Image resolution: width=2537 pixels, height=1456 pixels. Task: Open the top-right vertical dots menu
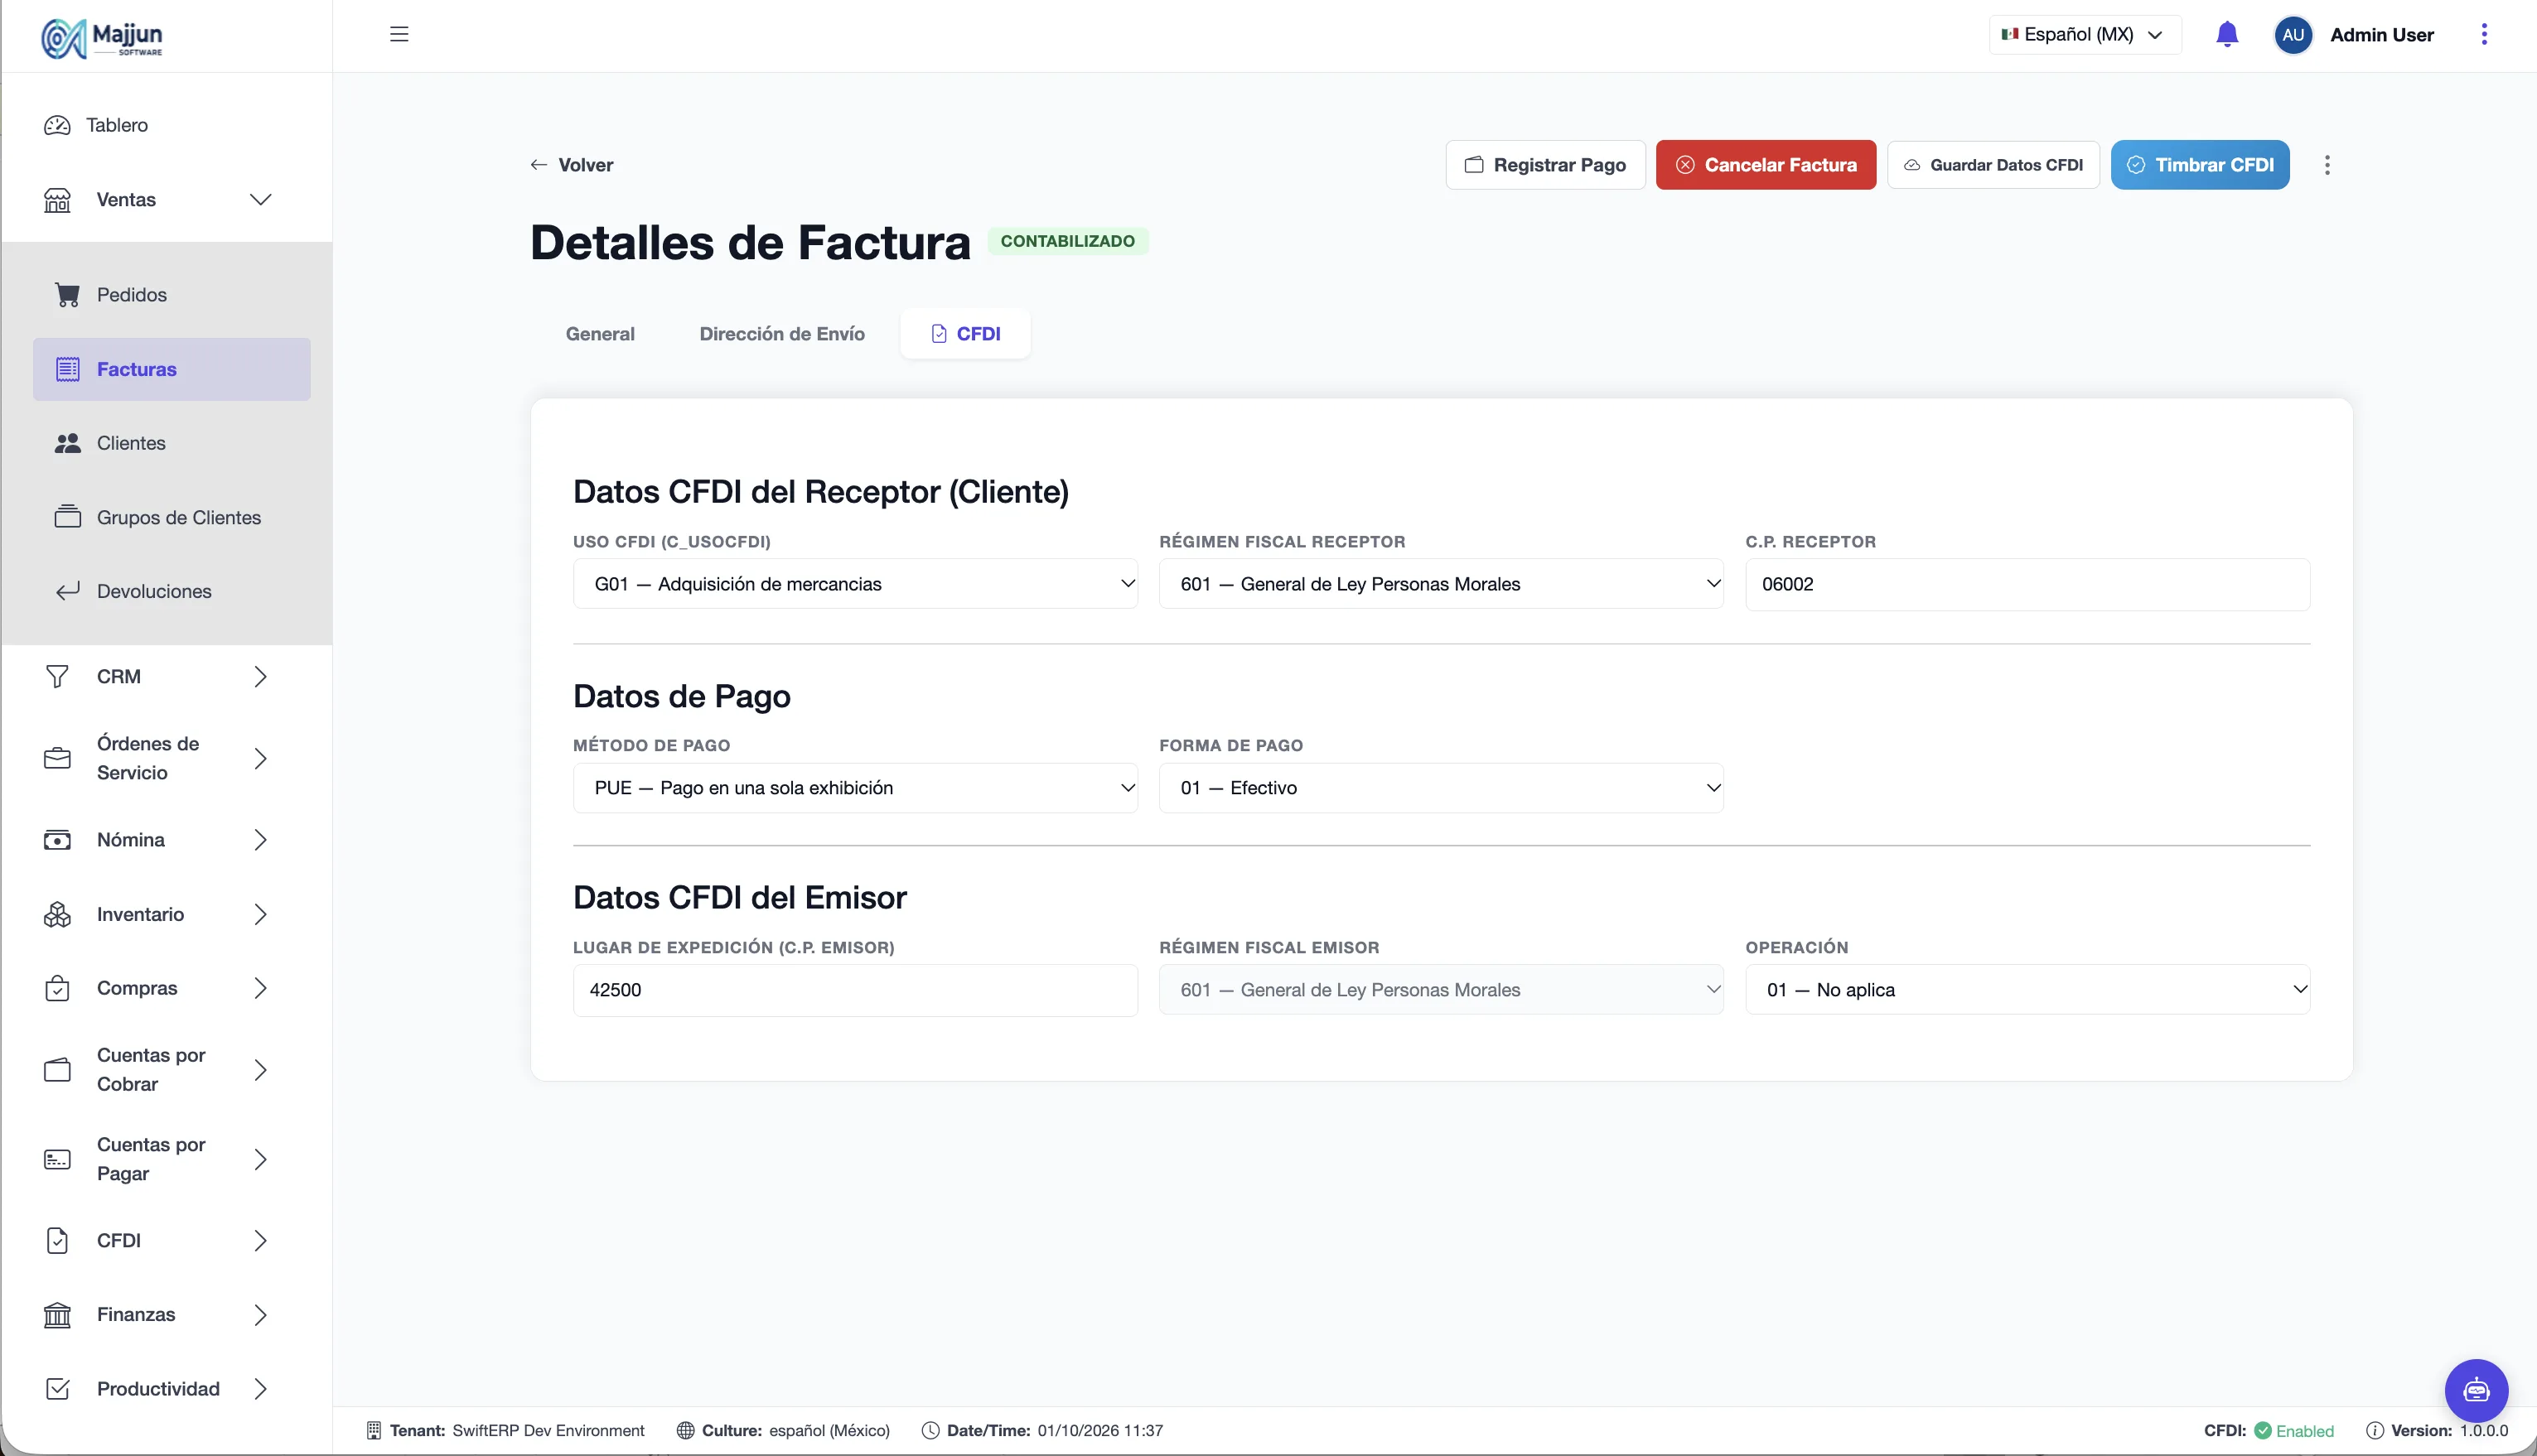tap(2484, 34)
